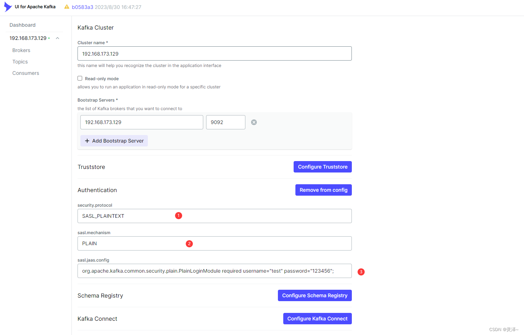
Task: Click Remove from config button
Action: tap(324, 190)
